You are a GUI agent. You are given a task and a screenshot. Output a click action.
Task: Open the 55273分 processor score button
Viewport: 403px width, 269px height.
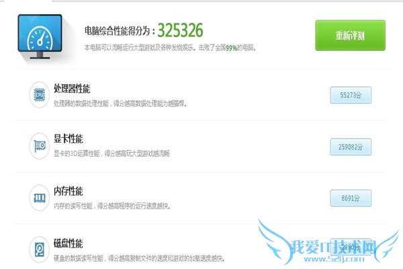point(351,95)
